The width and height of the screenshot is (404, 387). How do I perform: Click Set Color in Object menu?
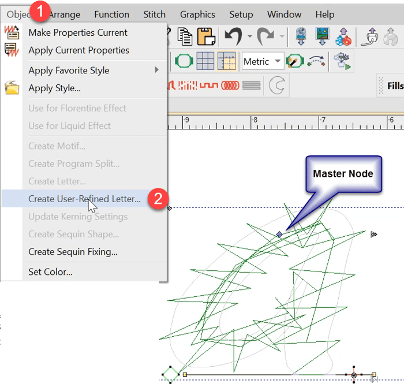50,271
